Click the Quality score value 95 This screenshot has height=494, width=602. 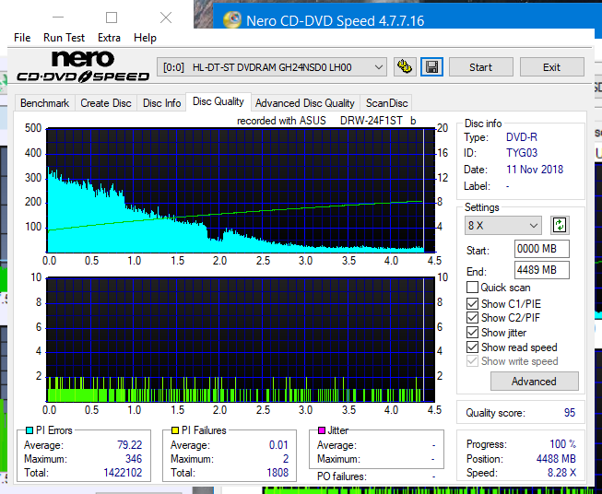tap(570, 413)
